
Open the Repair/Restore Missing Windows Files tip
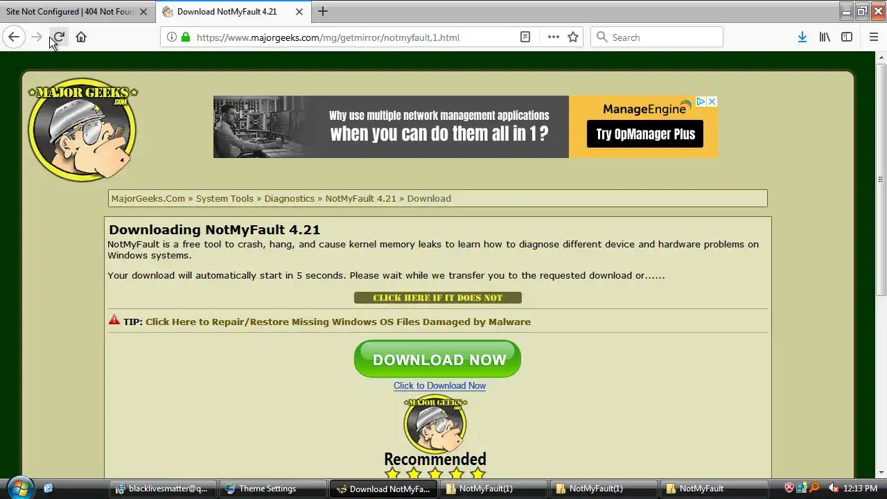pyautogui.click(x=338, y=322)
